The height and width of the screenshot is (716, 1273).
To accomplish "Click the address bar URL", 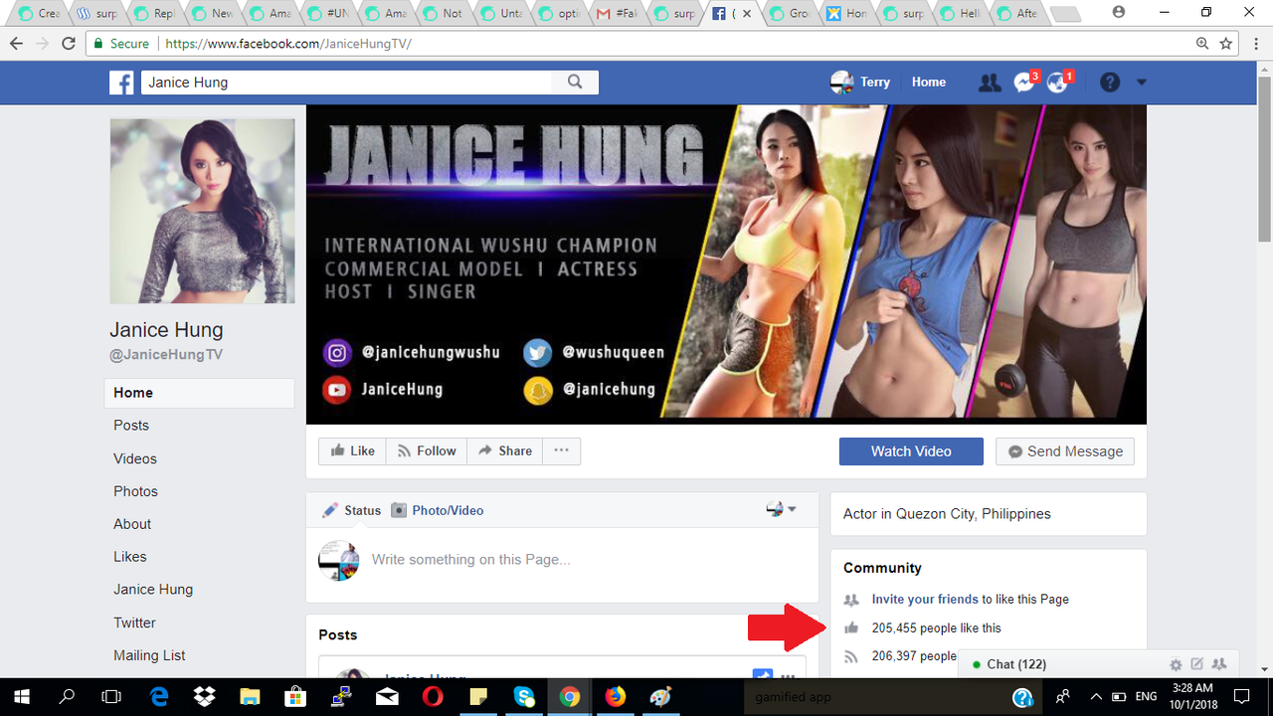I will (x=288, y=44).
